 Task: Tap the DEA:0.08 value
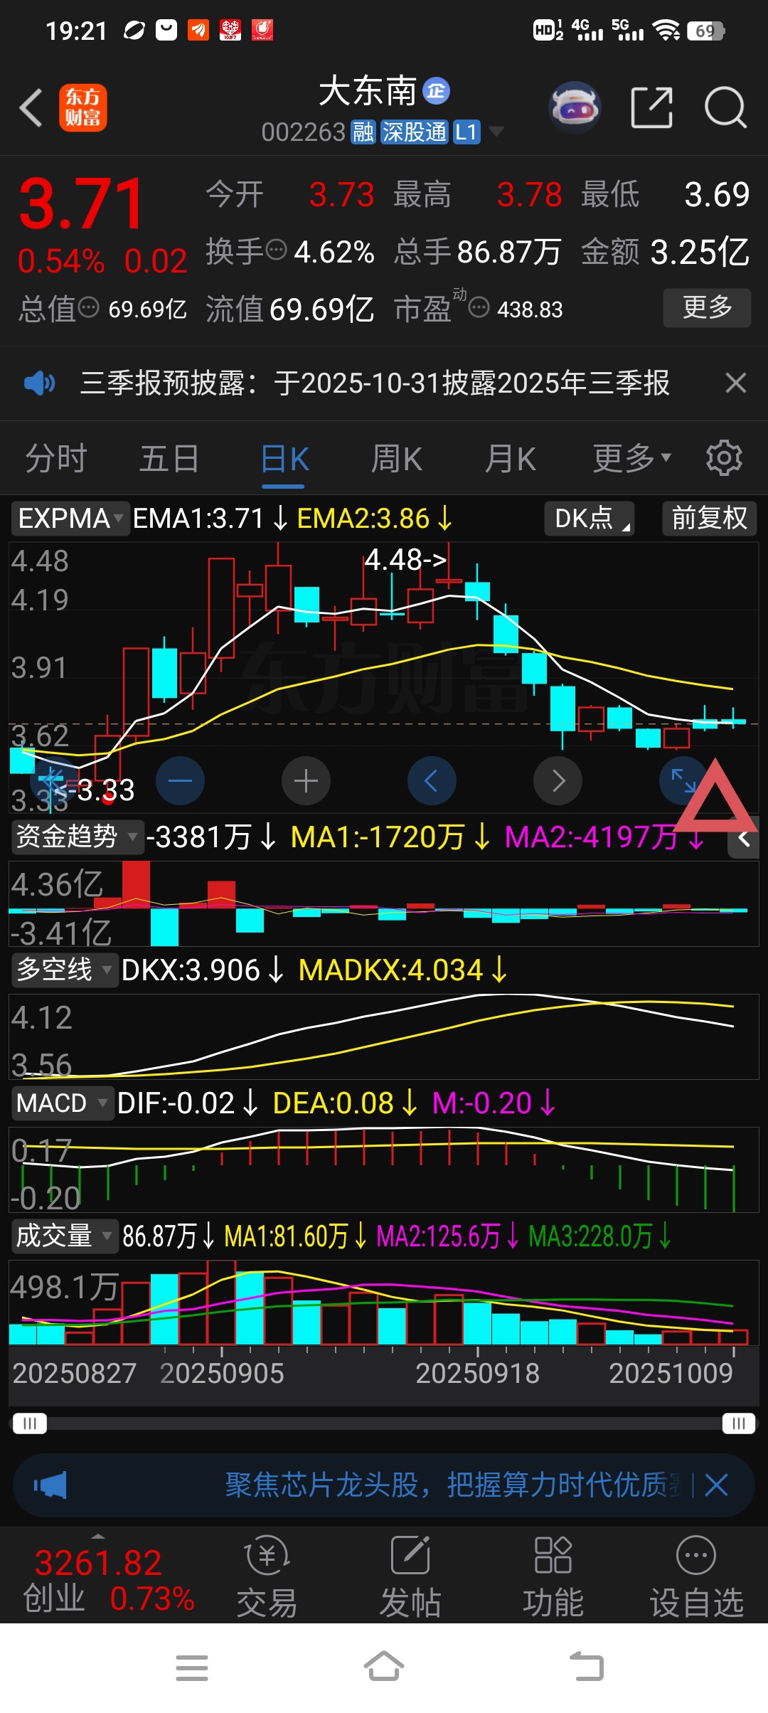pos(345,1103)
